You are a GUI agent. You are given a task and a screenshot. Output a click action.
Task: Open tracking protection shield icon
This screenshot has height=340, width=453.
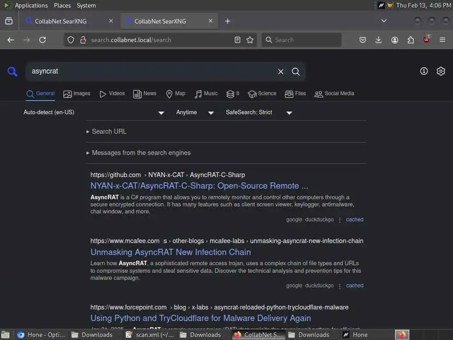(x=71, y=40)
